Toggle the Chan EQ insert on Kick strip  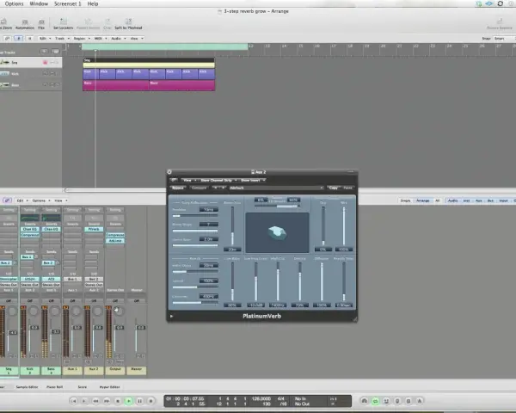click(29, 229)
